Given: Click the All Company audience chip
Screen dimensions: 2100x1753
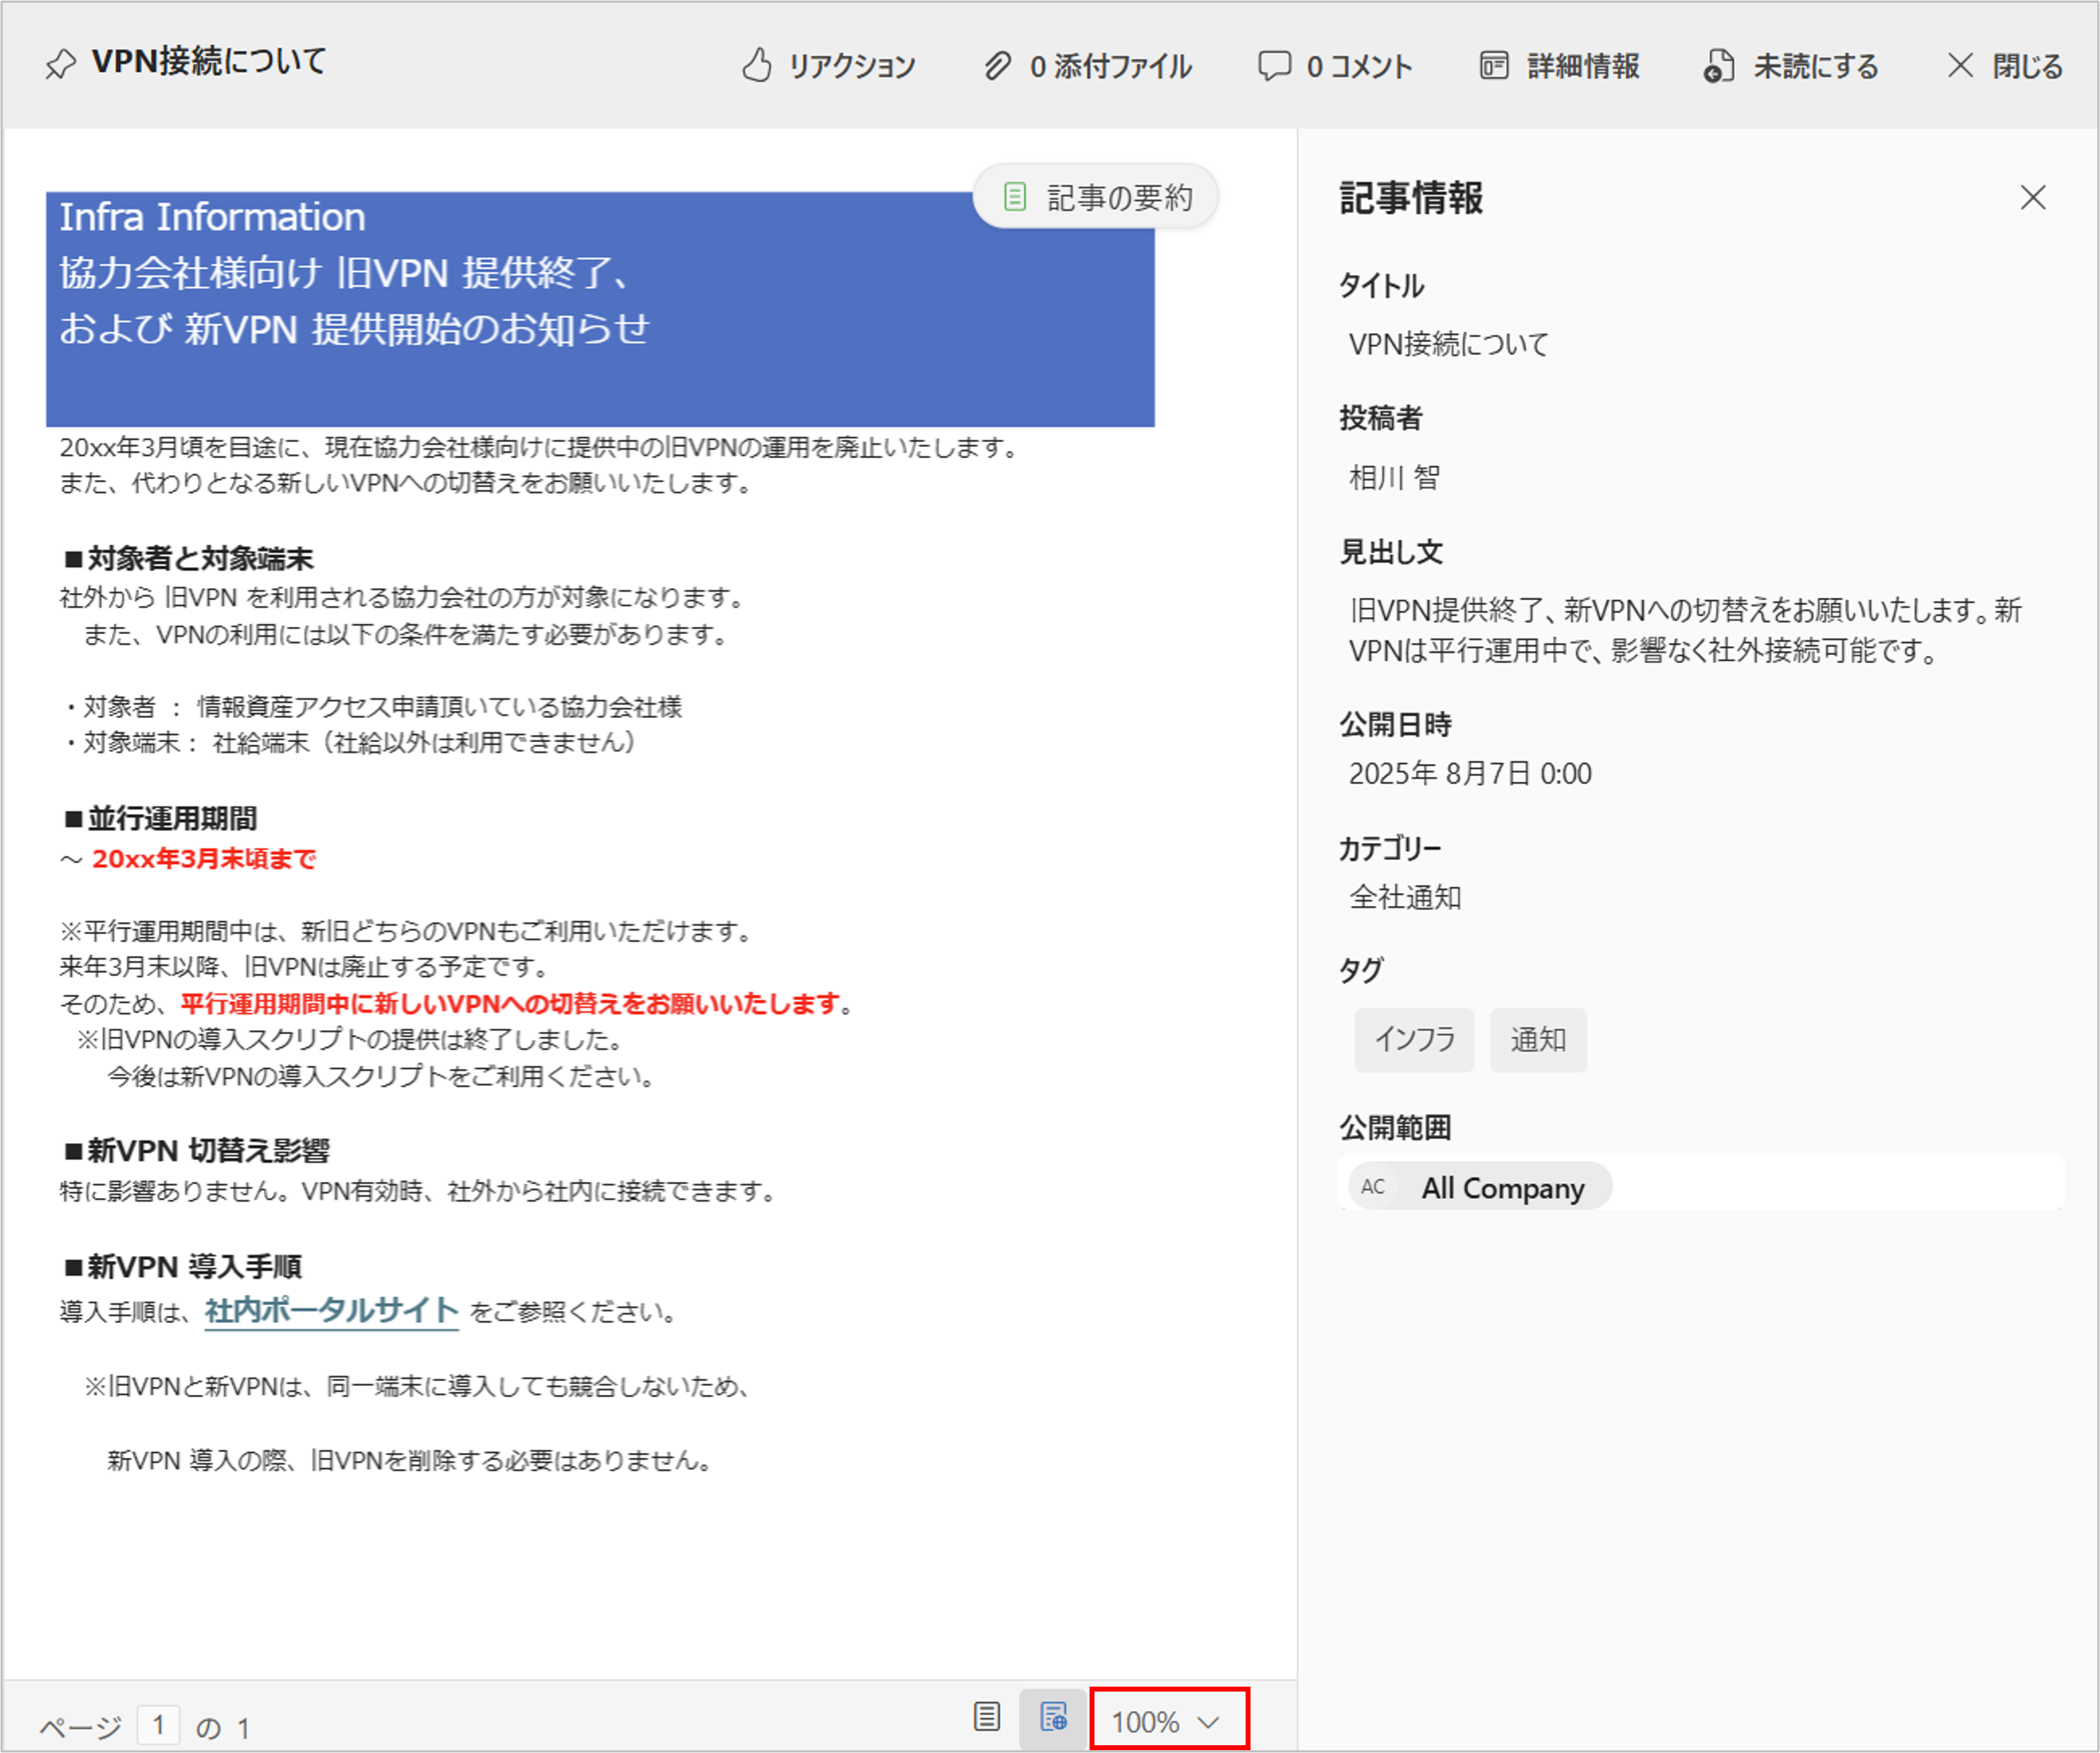Looking at the screenshot, I should pyautogui.click(x=1502, y=1187).
